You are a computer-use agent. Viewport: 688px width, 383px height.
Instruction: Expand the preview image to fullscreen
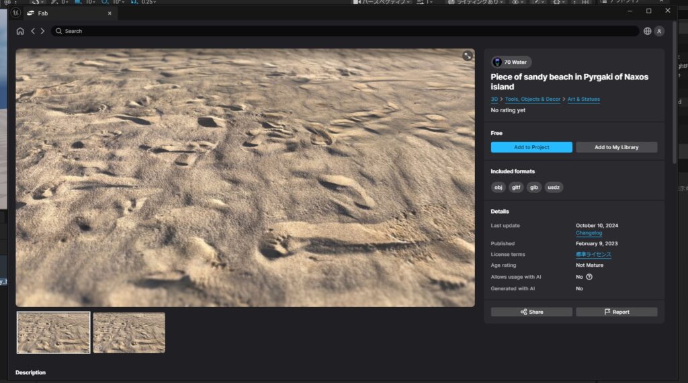467,56
